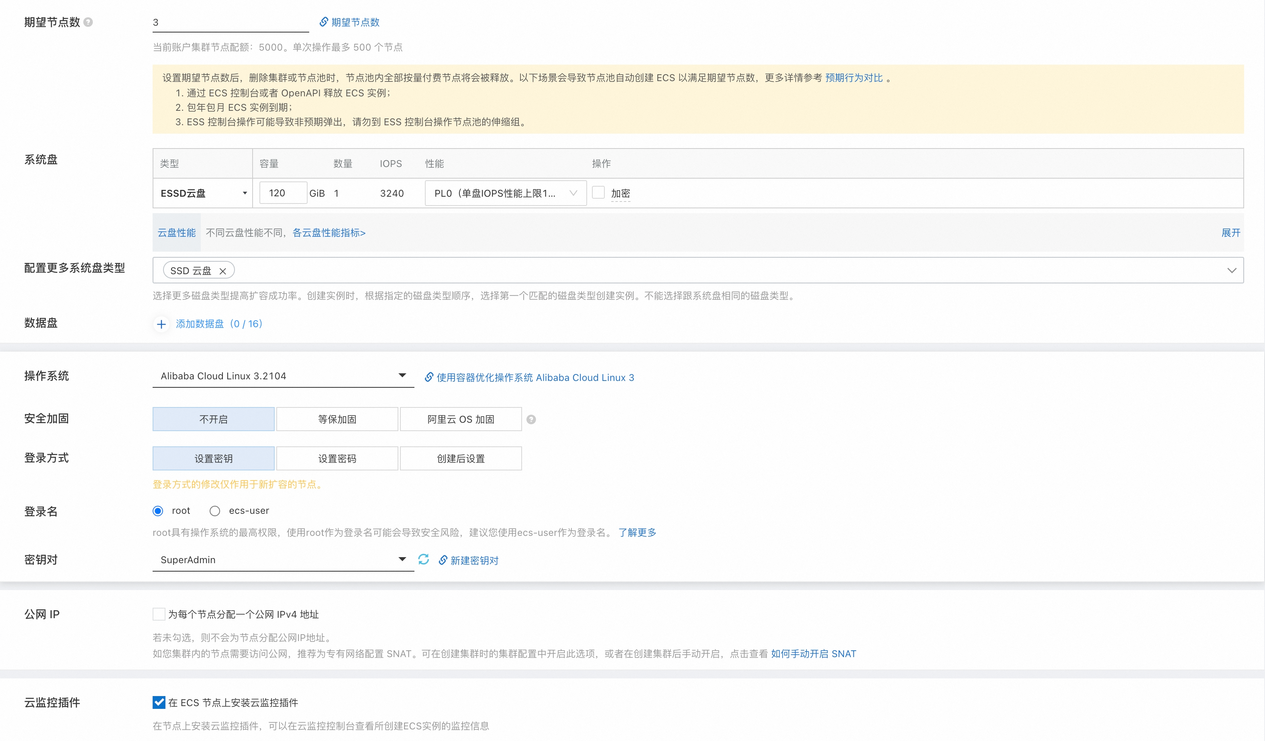Viewport: 1265px width, 741px height.
Task: Open the 使用容器优化操作系统 Alibaba Cloud Linux 3 link
Action: tap(535, 377)
